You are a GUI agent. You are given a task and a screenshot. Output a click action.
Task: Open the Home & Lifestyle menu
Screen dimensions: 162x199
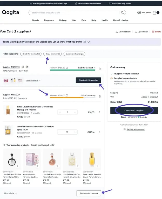pos(120,20)
